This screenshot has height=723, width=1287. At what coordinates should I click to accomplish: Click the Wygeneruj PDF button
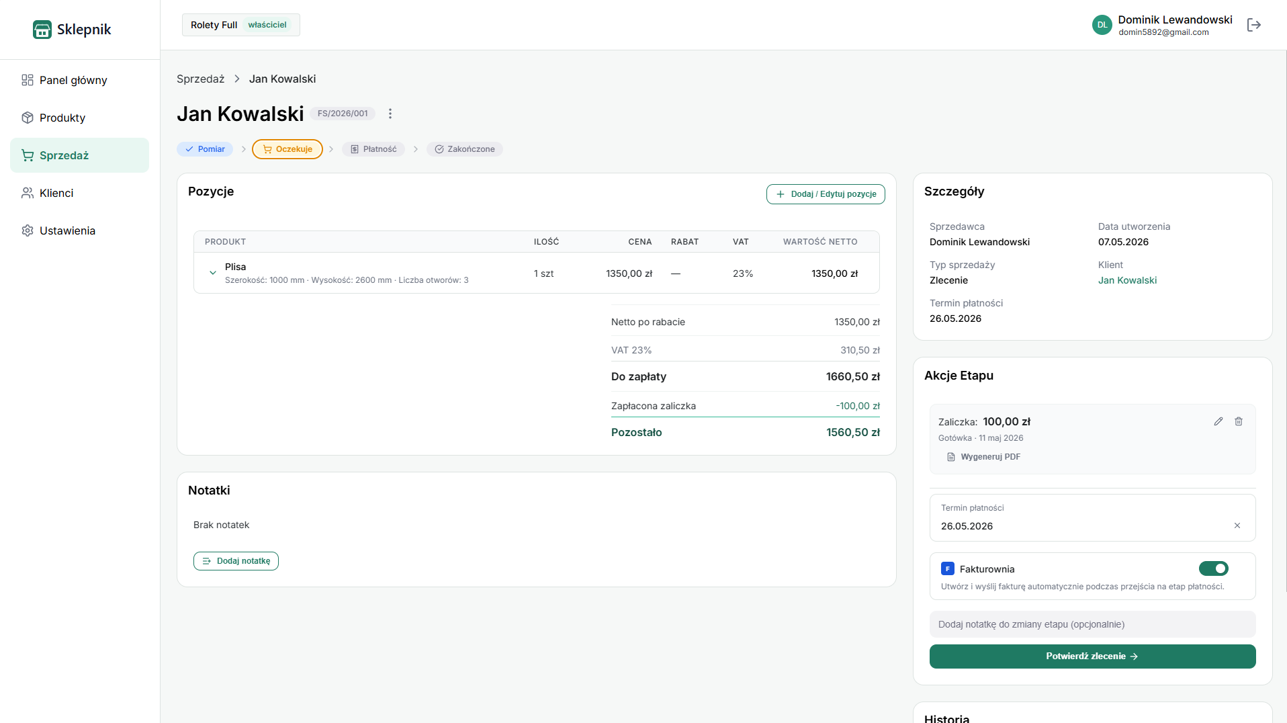983,457
